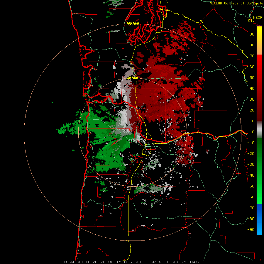264x264 pixels.
Task: Click the 70 value on velocity scale
Action: click(252, 56)
